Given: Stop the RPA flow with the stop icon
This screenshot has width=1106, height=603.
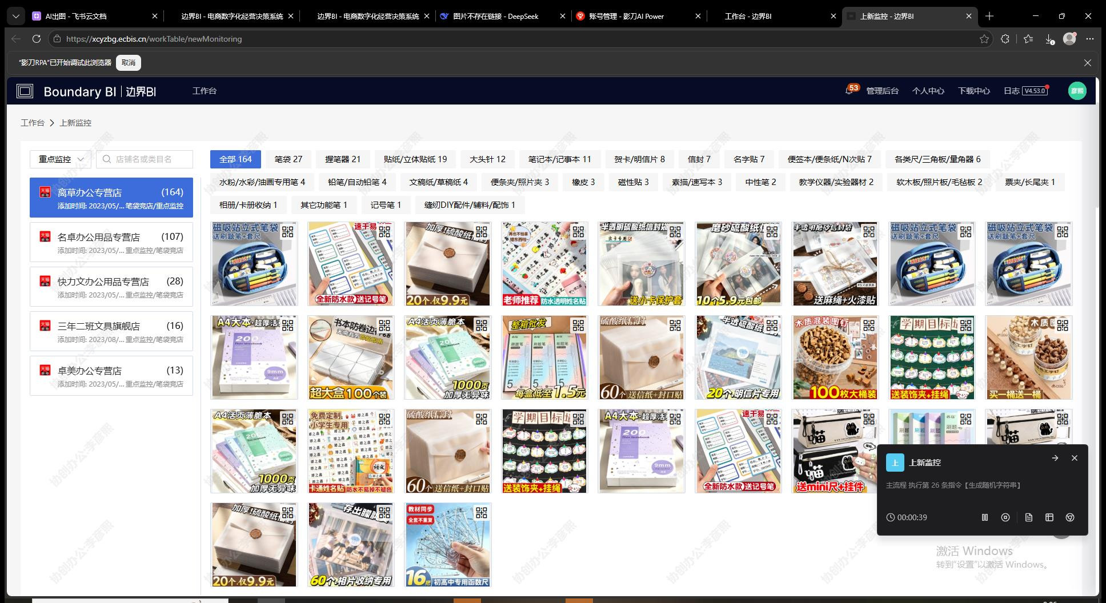Looking at the screenshot, I should [x=1005, y=517].
